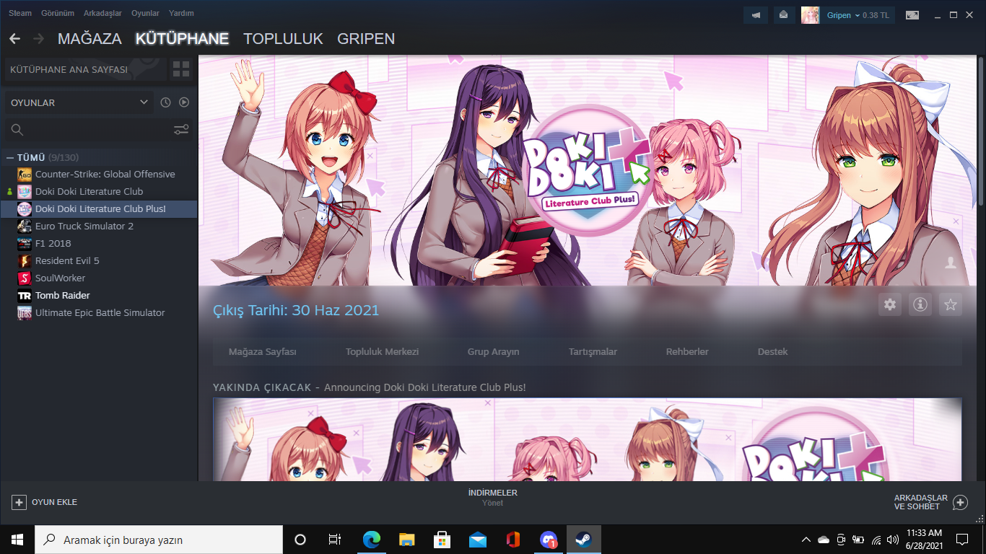Open Microsoft Edge from the taskbar
This screenshot has height=554, width=986.
[x=372, y=539]
